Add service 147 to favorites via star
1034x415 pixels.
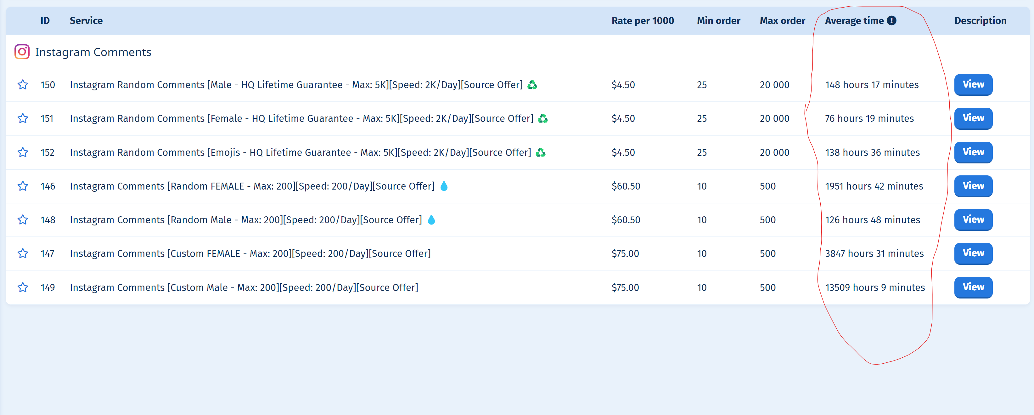click(23, 253)
